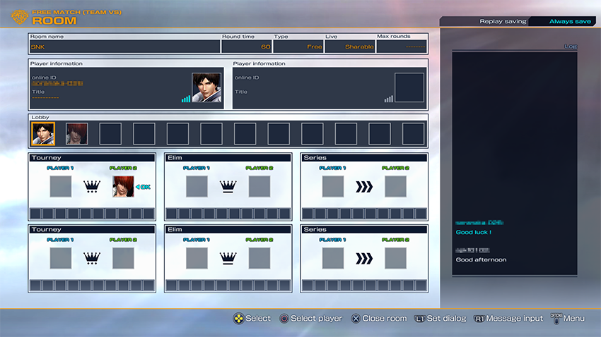
Task: Select the top Elim panel header
Action: pos(228,158)
